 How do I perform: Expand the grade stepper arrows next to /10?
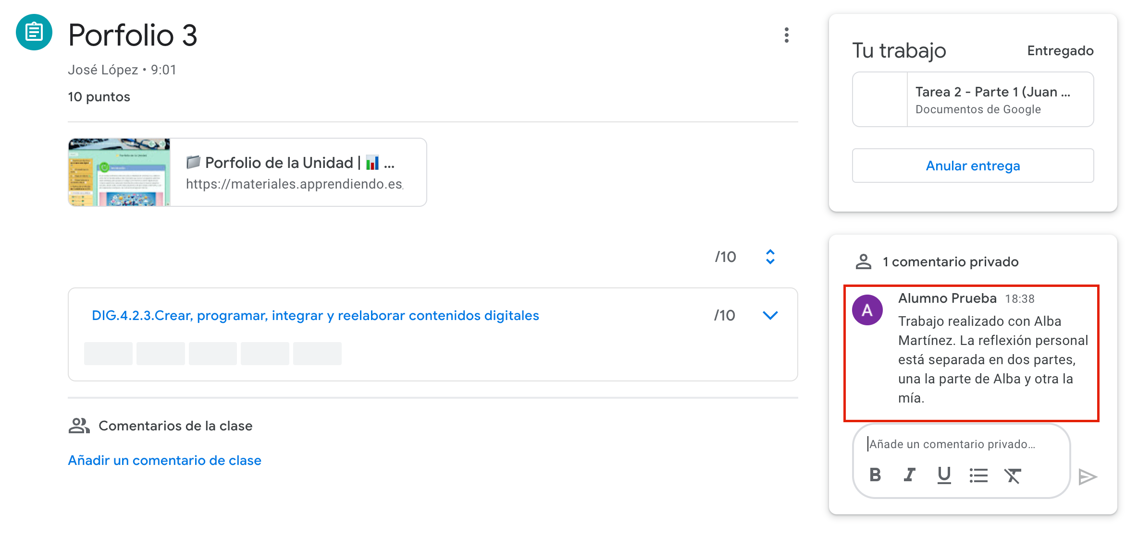click(770, 257)
